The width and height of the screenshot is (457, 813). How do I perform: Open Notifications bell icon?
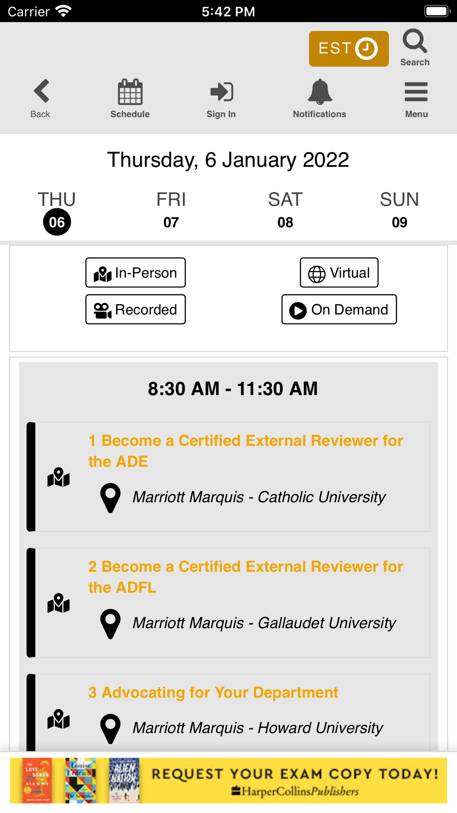[319, 92]
